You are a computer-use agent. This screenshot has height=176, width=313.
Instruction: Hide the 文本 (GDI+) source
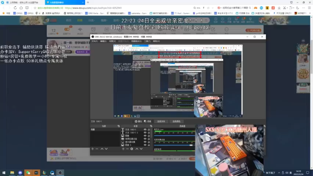(x=145, y=129)
